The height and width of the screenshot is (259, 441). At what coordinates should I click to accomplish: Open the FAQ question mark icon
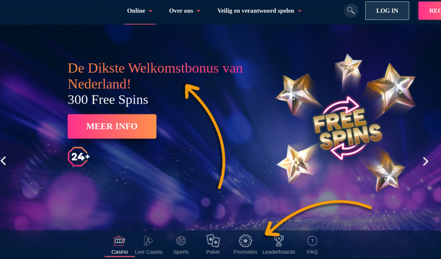[312, 240]
